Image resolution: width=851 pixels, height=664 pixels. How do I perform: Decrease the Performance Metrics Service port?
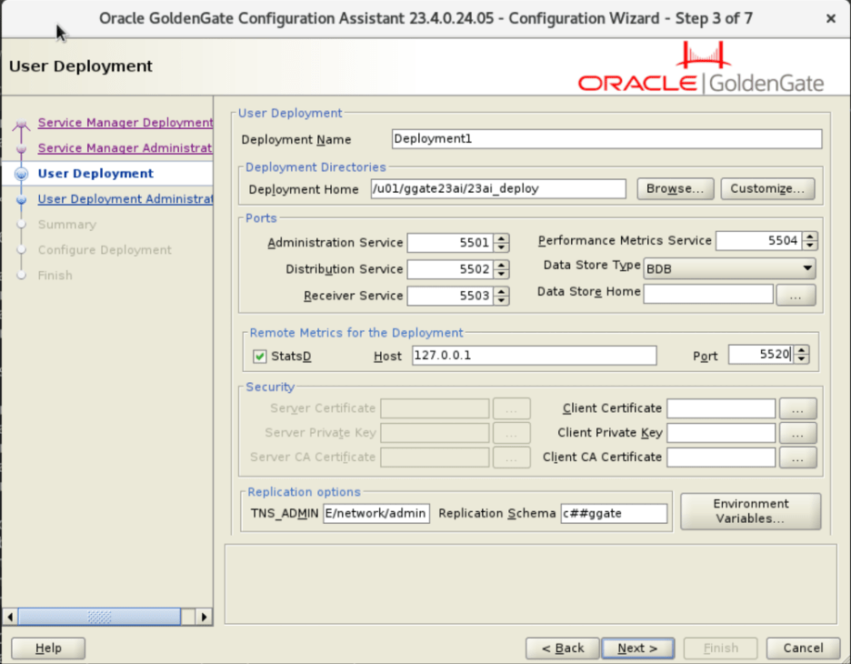tap(810, 246)
